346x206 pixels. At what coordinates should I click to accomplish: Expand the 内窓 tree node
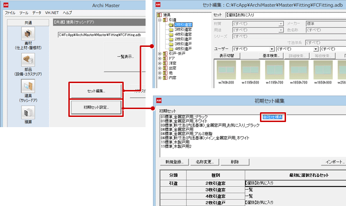pos(160,77)
